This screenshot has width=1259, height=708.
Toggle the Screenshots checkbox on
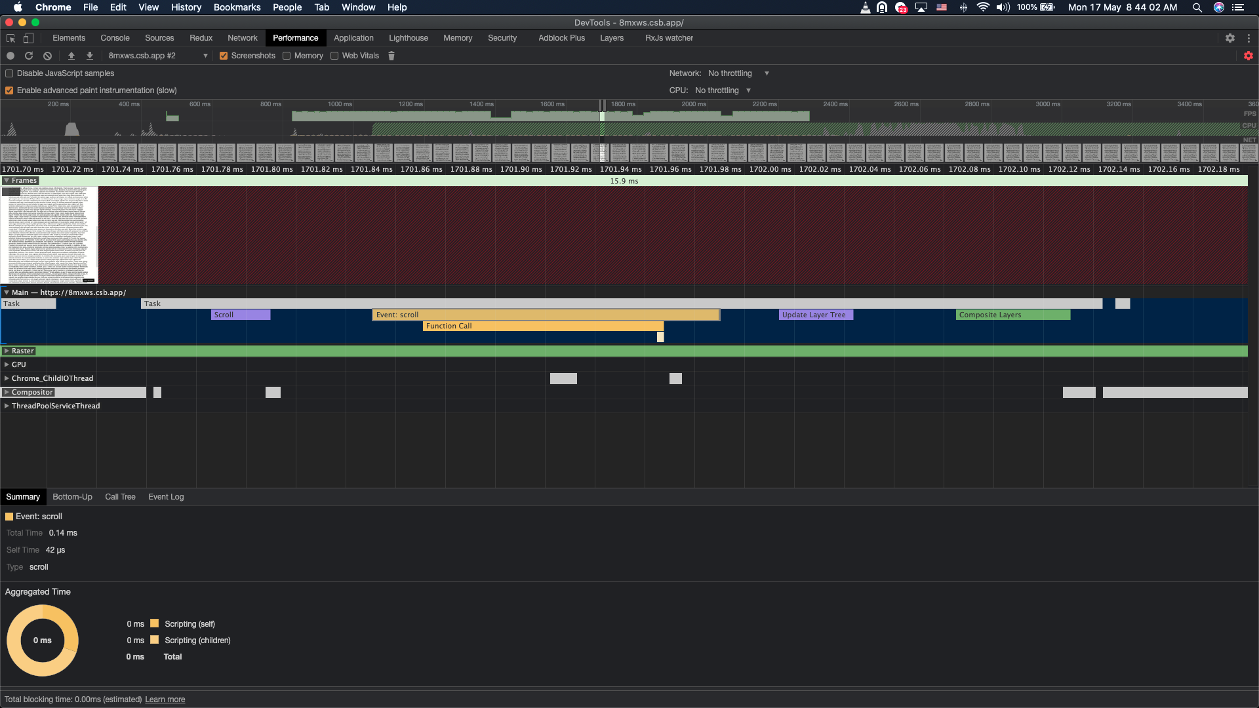point(223,55)
